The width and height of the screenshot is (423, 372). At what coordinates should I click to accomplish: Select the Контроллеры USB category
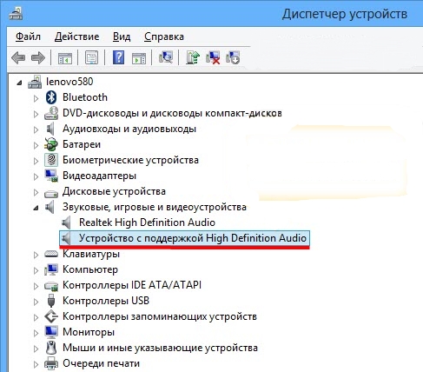pos(106,301)
